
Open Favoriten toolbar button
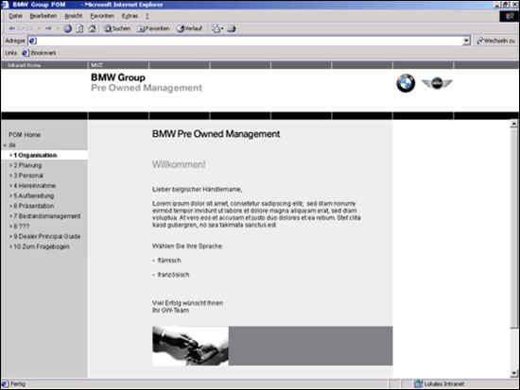pos(153,28)
